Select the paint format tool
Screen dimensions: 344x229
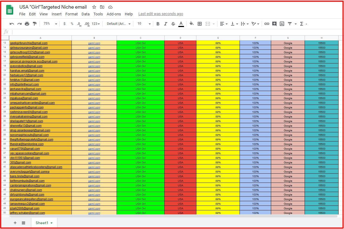[x=34, y=24]
